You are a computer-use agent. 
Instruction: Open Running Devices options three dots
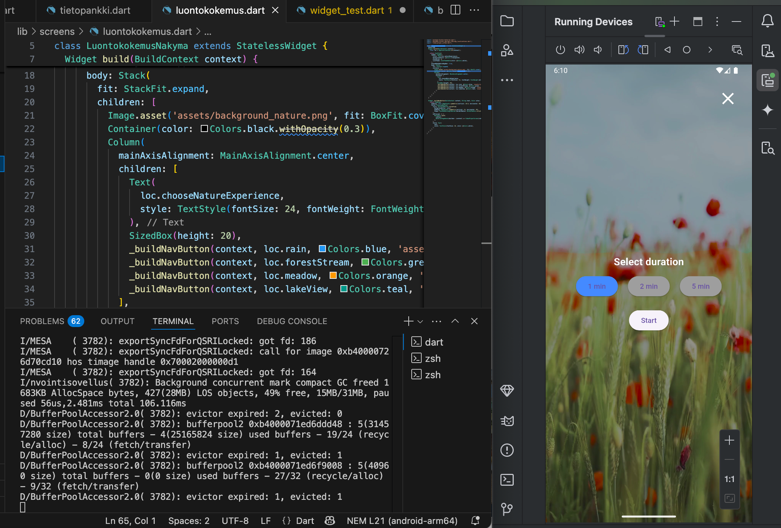pos(717,22)
